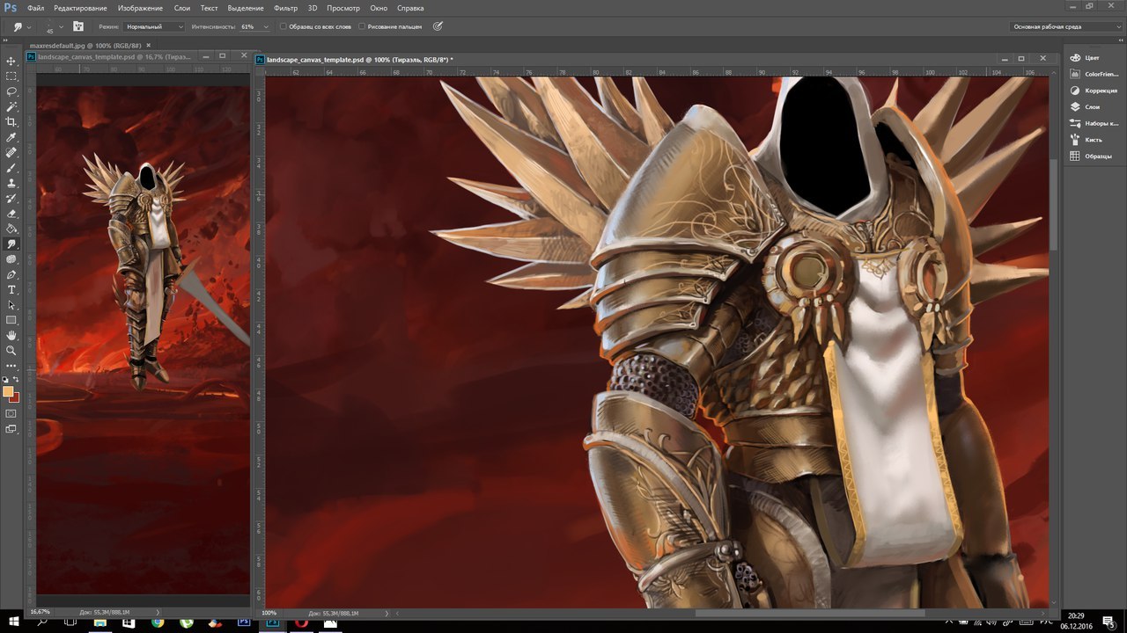This screenshot has width=1127, height=633.
Task: Click the background color swatch
Action: (x=14, y=397)
